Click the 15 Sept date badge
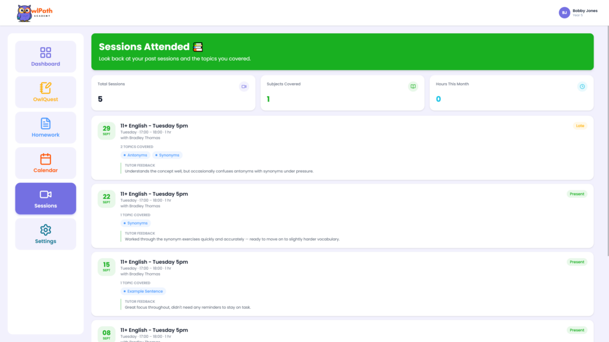This screenshot has height=342, width=609. 106,267
